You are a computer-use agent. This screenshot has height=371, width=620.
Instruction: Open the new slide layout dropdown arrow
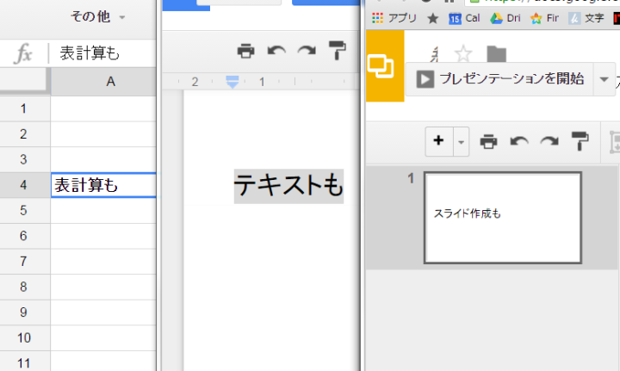(461, 142)
